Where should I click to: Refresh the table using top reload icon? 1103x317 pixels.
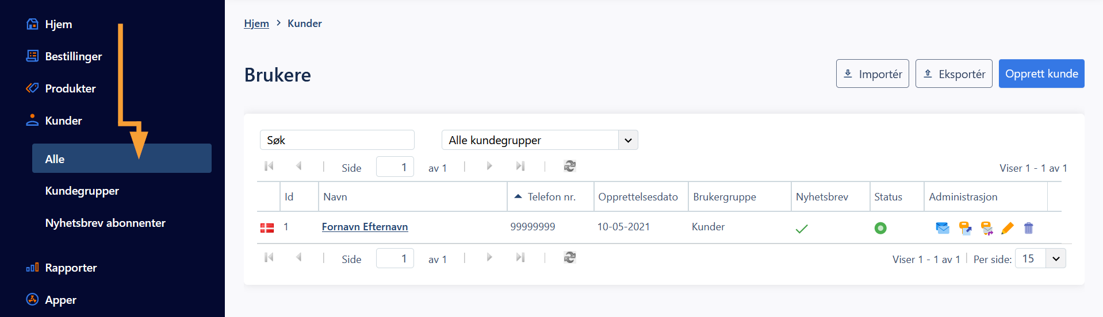pos(570,166)
